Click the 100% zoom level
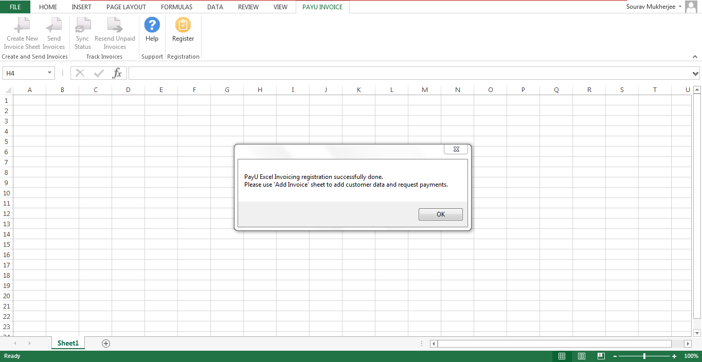 click(x=691, y=356)
